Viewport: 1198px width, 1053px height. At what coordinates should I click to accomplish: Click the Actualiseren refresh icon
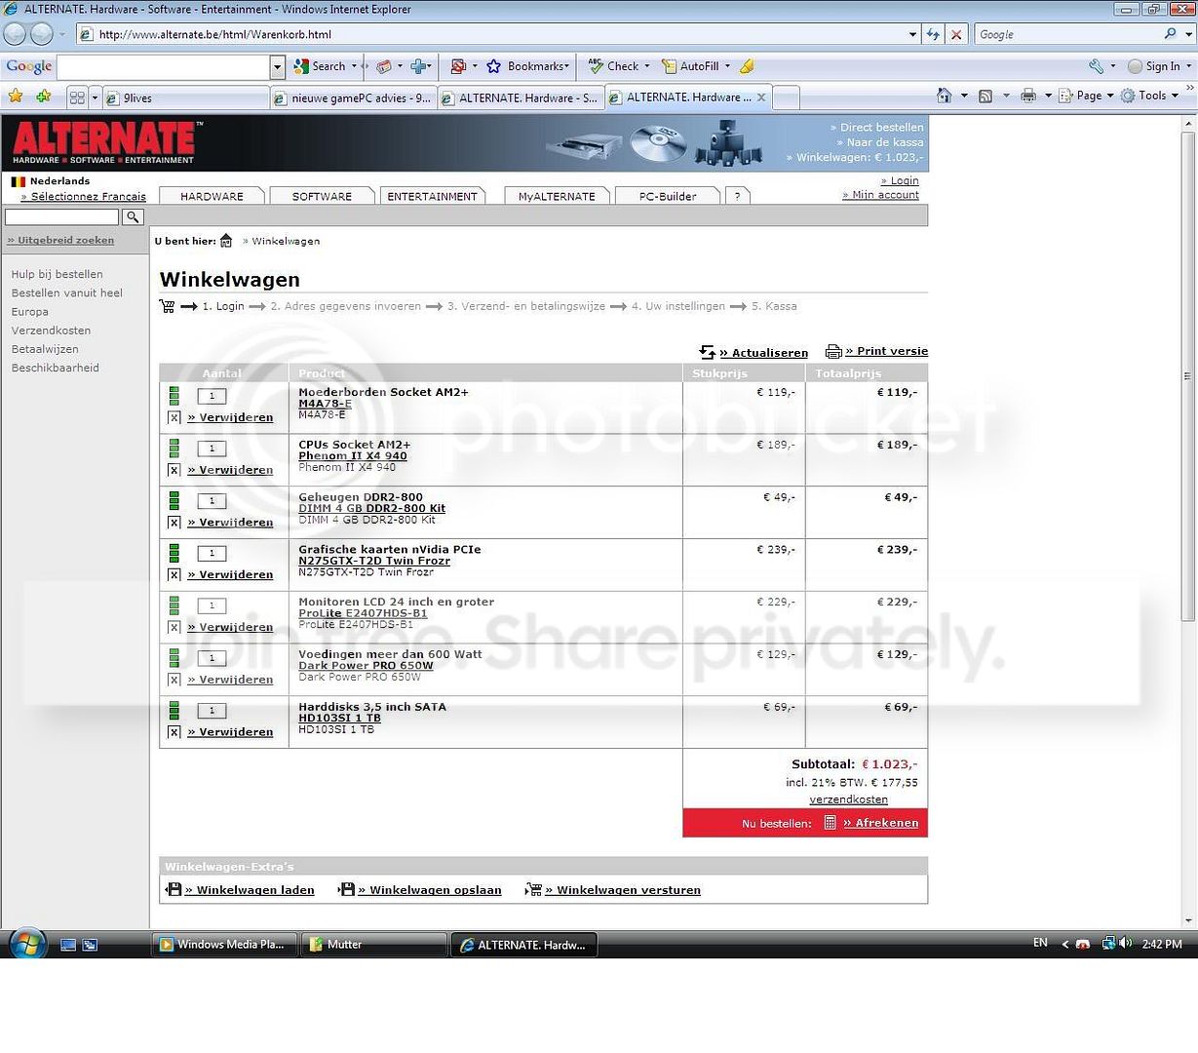tap(708, 352)
